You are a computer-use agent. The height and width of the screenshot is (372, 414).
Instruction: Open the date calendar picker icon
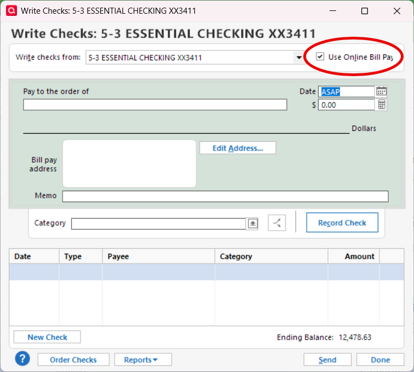pos(381,91)
